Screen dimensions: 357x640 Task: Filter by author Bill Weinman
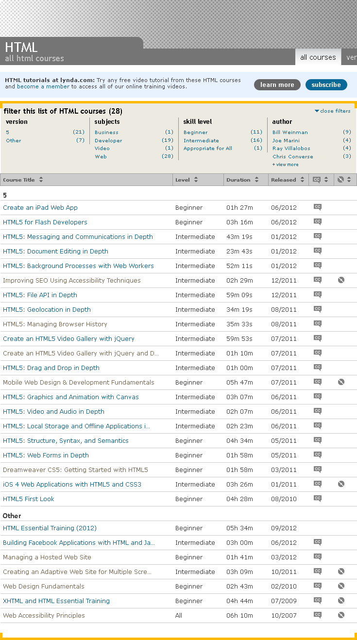tap(290, 132)
